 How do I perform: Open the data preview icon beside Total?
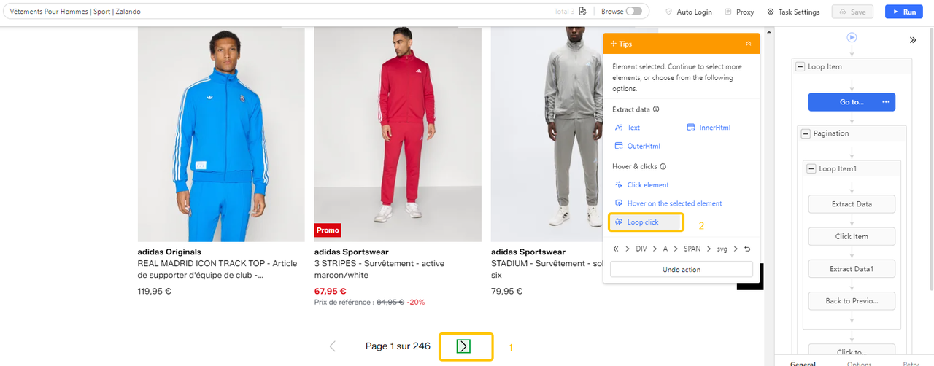[x=582, y=12]
